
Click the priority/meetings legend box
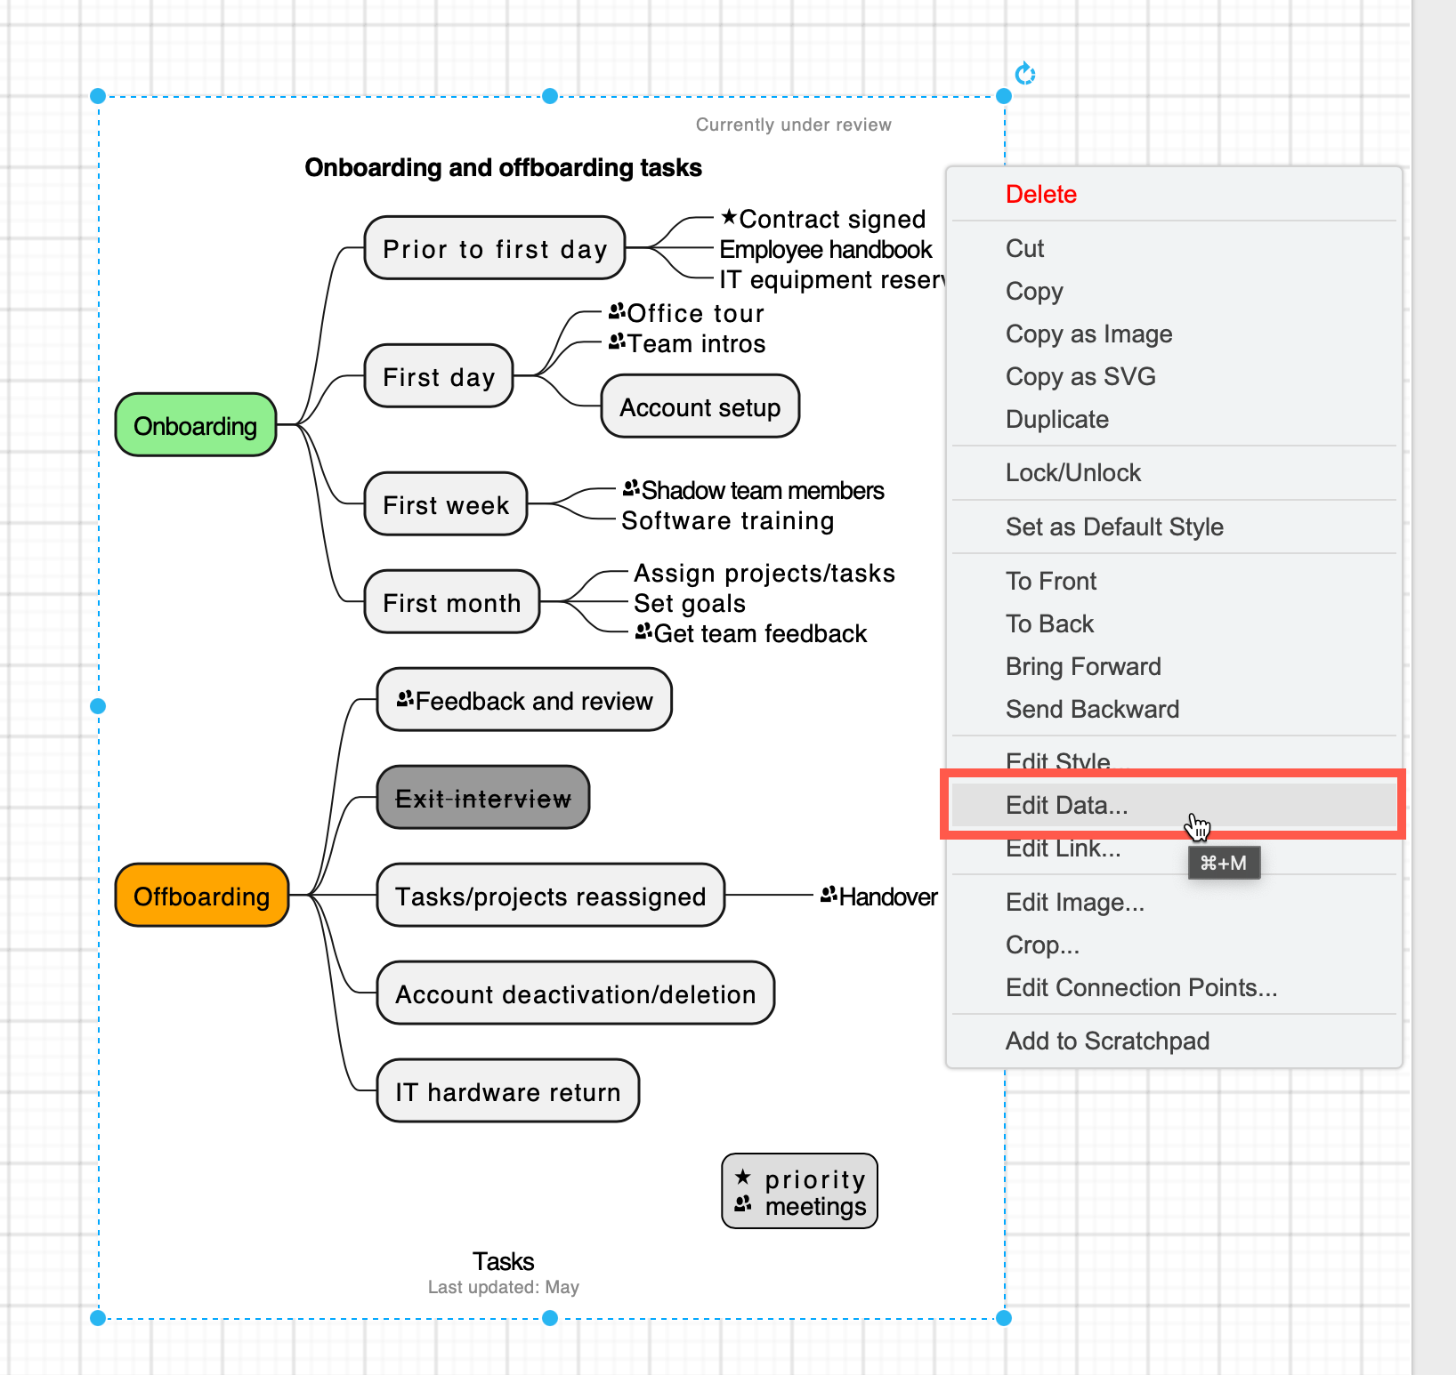pos(800,1192)
